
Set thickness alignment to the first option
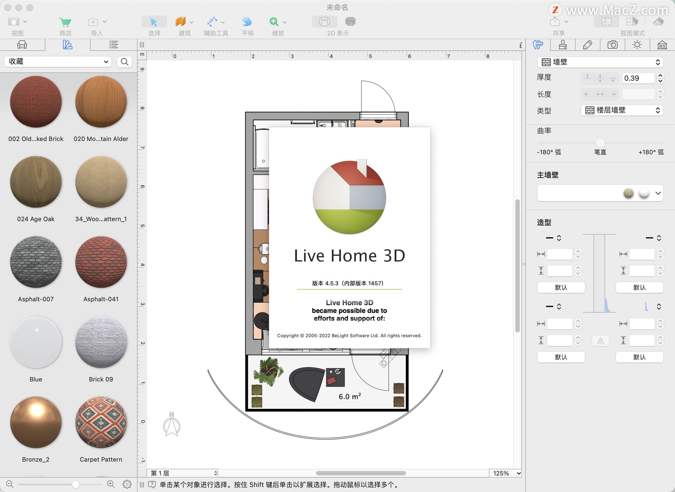pyautogui.click(x=587, y=78)
